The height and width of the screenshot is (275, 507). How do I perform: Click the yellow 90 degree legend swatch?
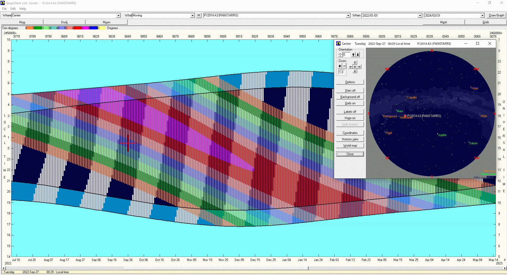(x=102, y=28)
